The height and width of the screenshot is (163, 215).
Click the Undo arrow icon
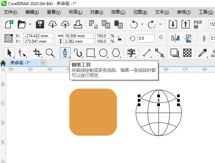pyautogui.click(x=134, y=24)
